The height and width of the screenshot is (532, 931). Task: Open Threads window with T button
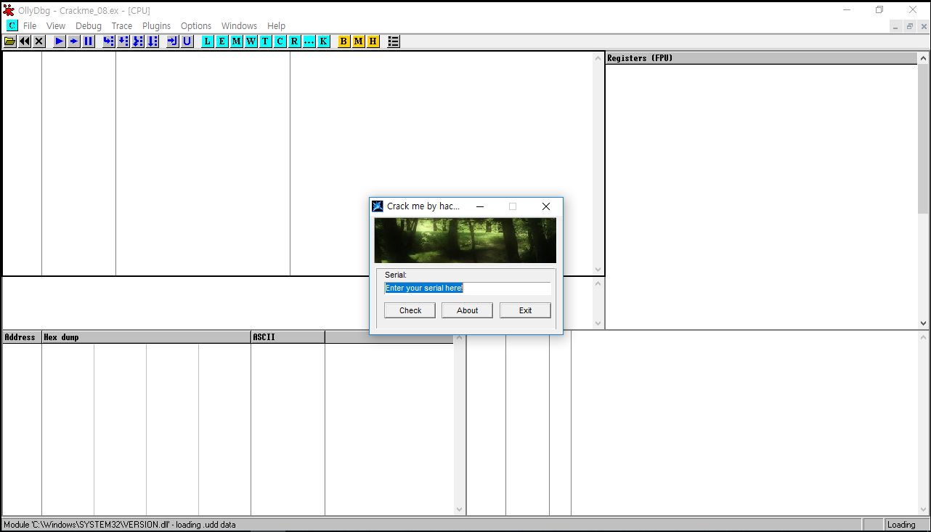pyautogui.click(x=266, y=41)
